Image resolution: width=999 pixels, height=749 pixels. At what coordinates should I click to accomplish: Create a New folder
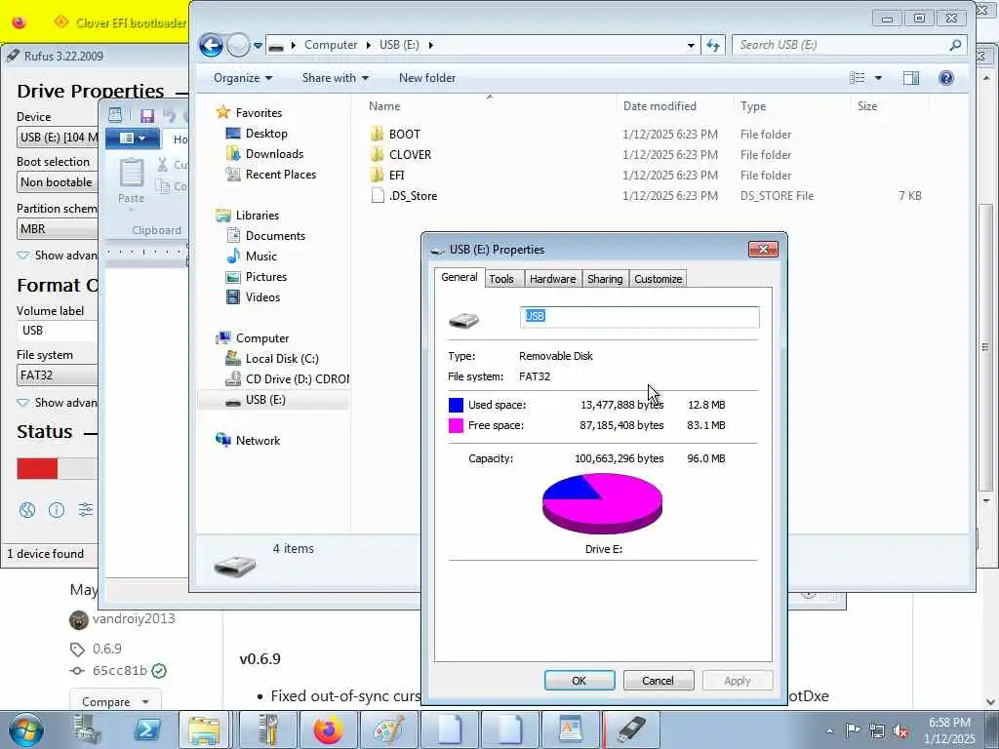tap(427, 78)
